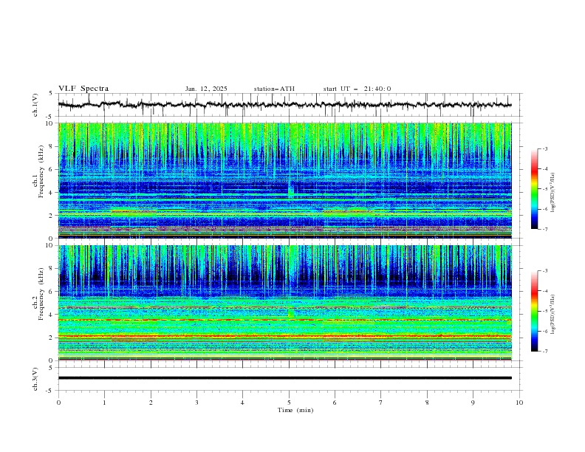The width and height of the screenshot is (585, 452).
Task: Click the "-3" tick on the lower colorbar
Action: coord(544,271)
